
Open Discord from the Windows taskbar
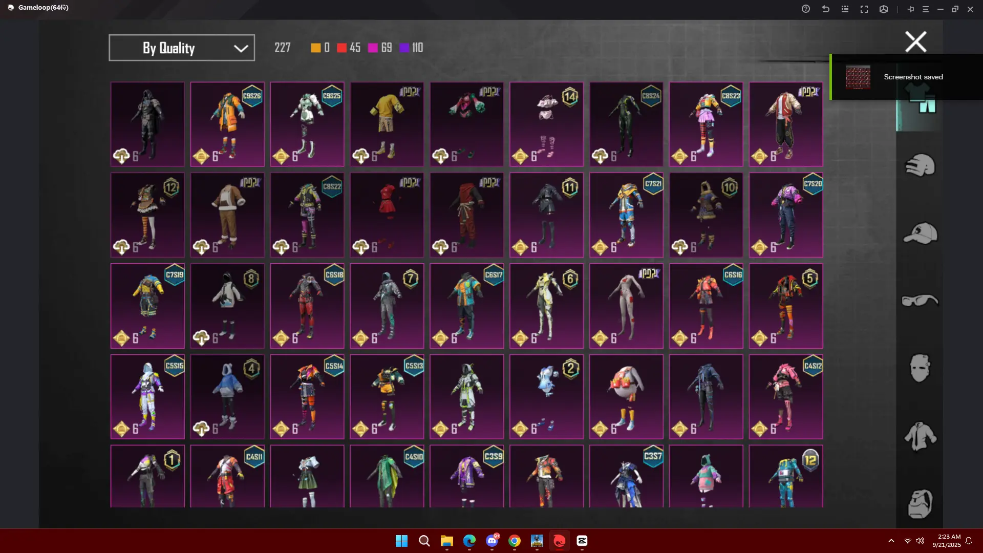[x=492, y=541]
